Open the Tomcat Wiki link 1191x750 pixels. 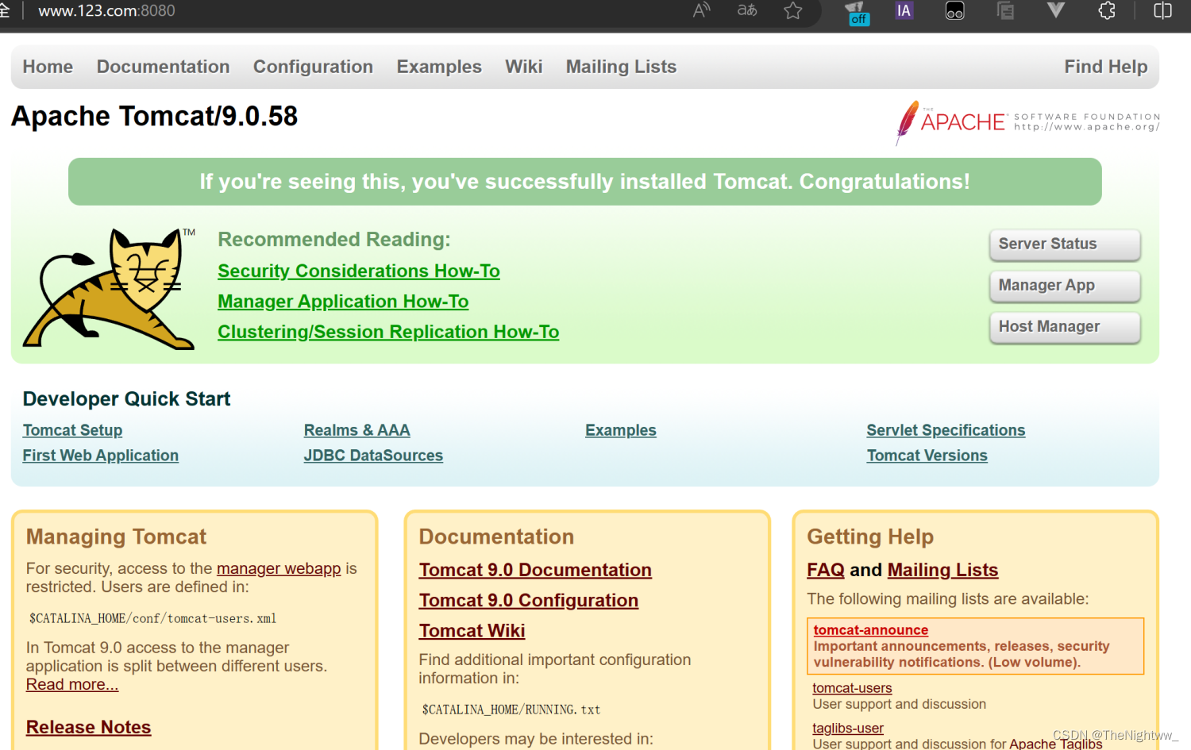pyautogui.click(x=472, y=630)
